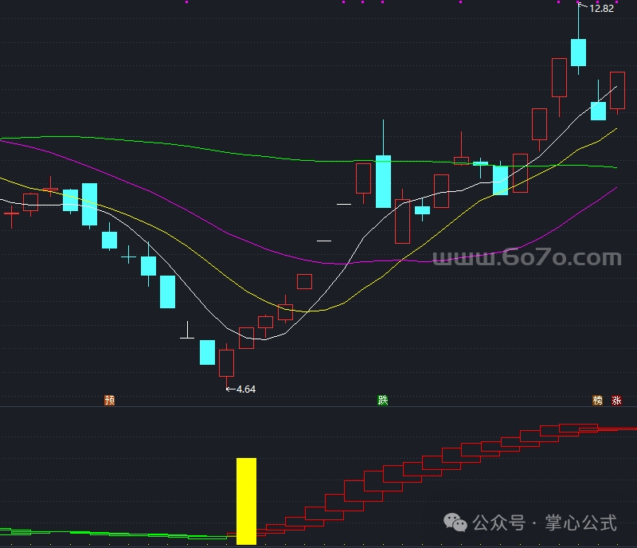Click the orange 榜 marker icon

pos(598,401)
